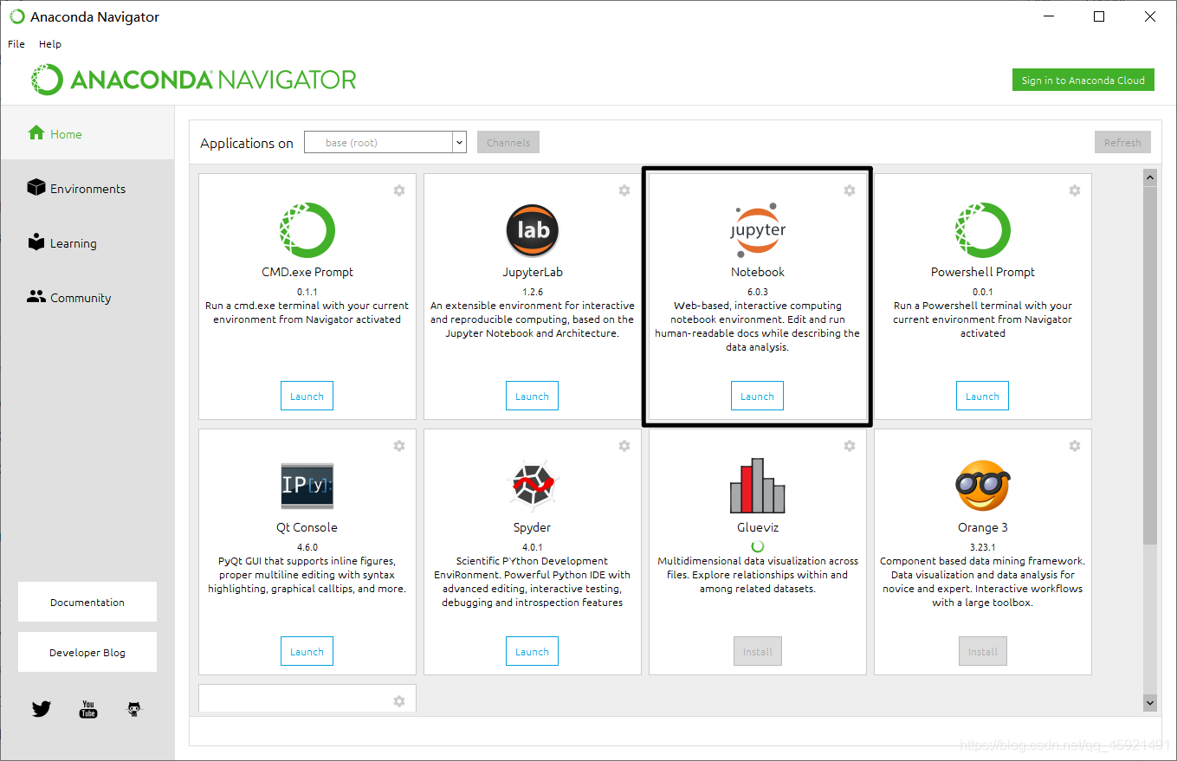Click the Channels button

tap(508, 142)
